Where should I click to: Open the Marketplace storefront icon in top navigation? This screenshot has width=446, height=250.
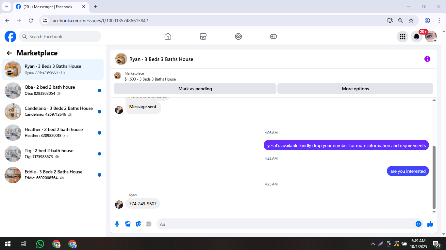click(x=203, y=37)
